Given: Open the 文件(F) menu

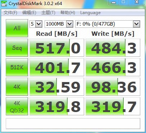Looking at the screenshot, I should (x=10, y=13).
